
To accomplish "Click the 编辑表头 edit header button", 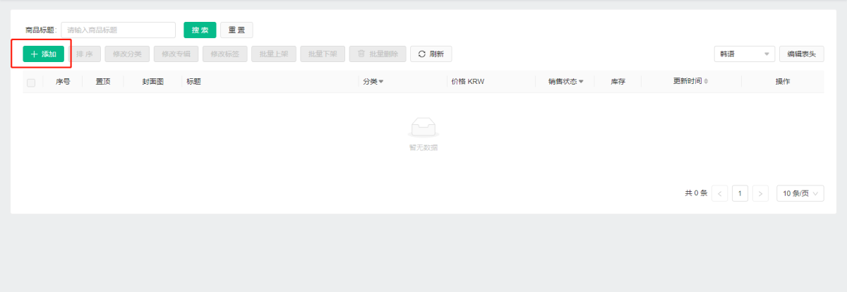I will coord(801,54).
